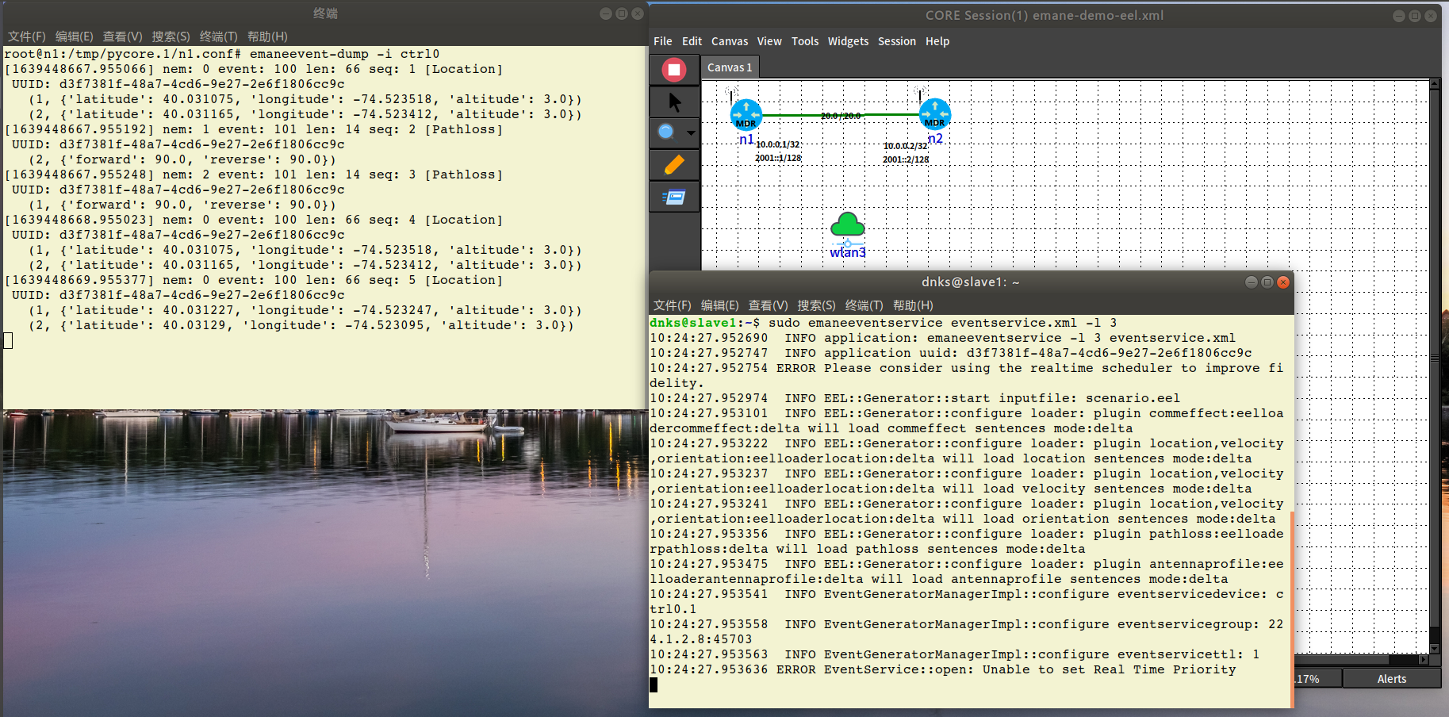Open the Alerts panel
1449x717 pixels.
[x=1392, y=679]
